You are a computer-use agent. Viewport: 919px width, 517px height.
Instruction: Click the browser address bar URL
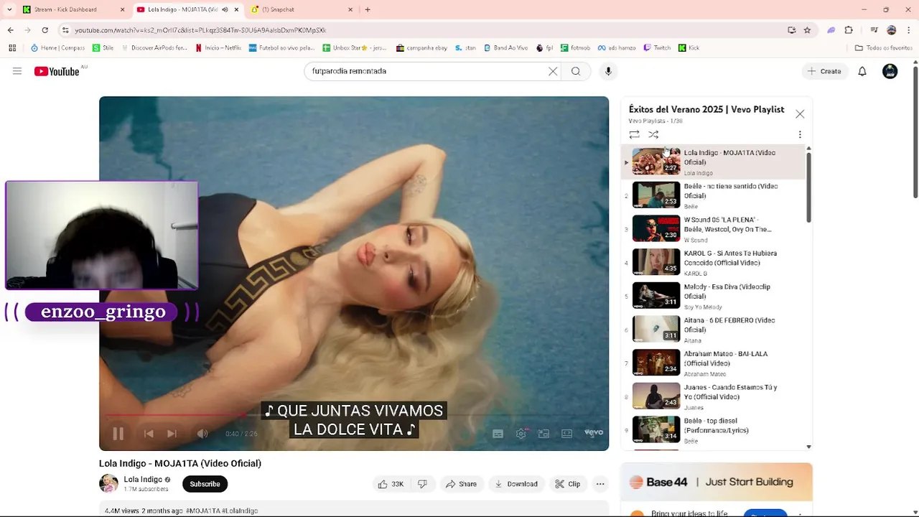point(200,30)
